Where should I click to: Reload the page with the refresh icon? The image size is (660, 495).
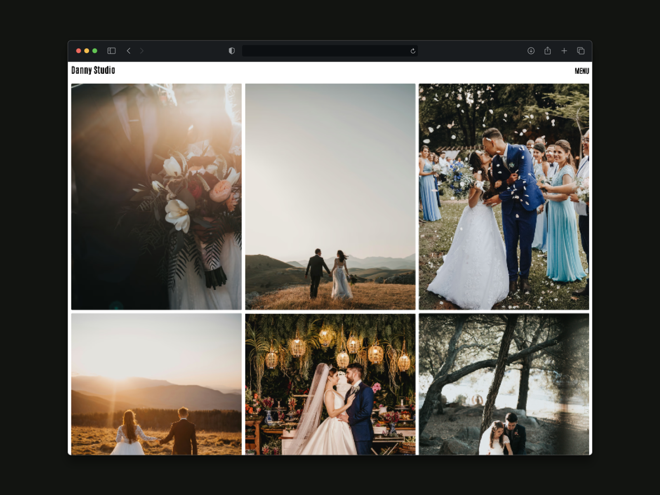412,51
